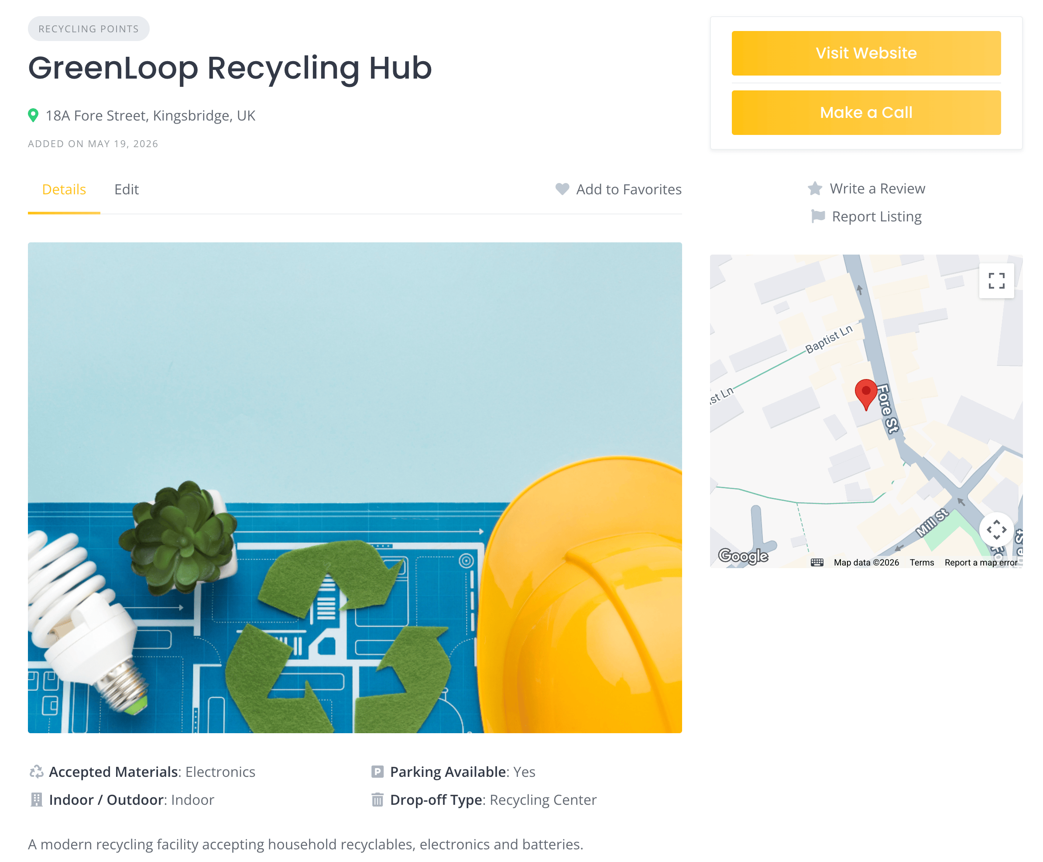Screen dimensions: 1043x862
Task: Click the parking icon beside Parking Available
Action: pos(377,771)
